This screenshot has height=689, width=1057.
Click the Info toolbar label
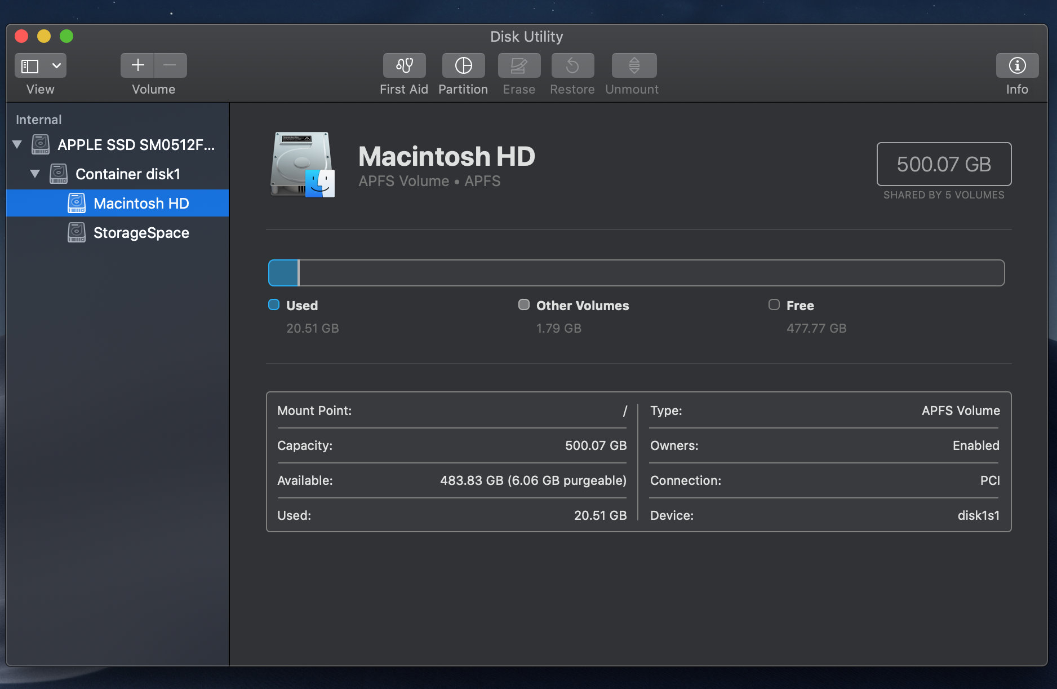1017,89
